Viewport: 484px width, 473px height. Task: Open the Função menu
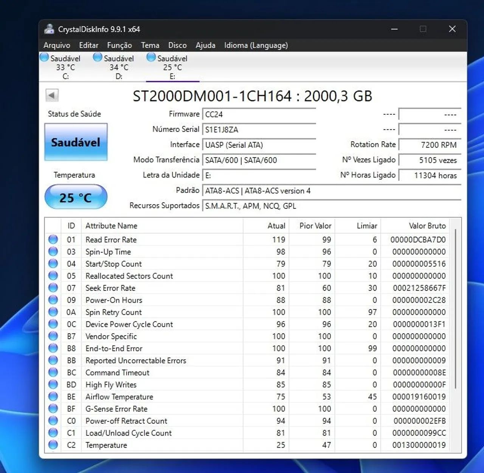tap(119, 45)
